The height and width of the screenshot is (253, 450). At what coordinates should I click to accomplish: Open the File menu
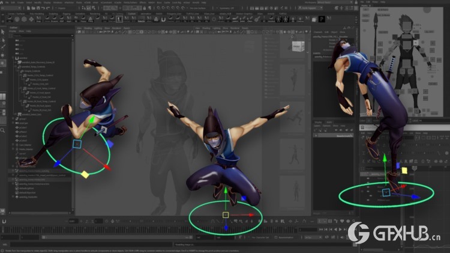7,2
